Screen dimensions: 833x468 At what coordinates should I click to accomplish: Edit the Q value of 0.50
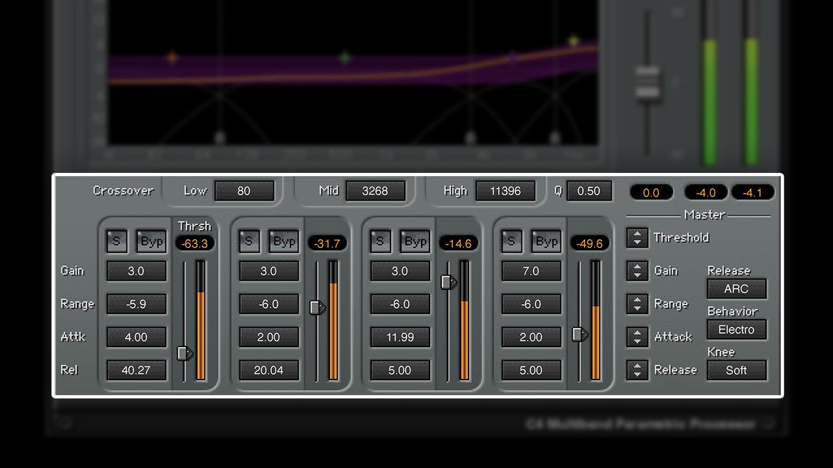589,190
